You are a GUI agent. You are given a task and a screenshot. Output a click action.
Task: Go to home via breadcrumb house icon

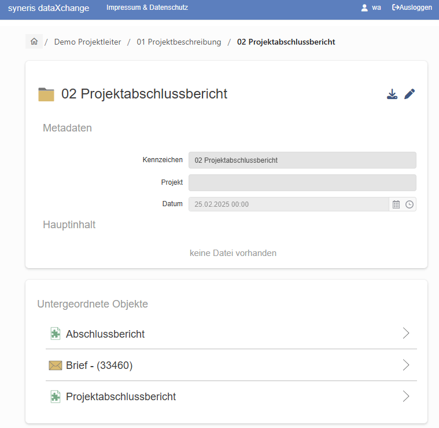pyautogui.click(x=34, y=42)
